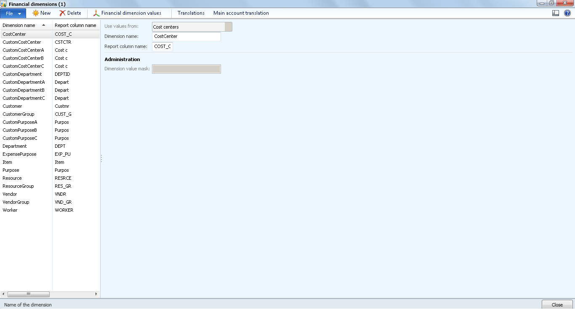Sort by Dimension name column header
The image size is (575, 309).
(x=26, y=25)
